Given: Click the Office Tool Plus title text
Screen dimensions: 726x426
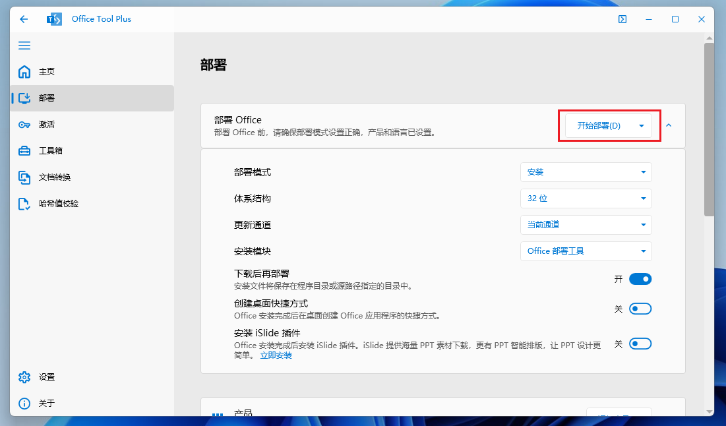Looking at the screenshot, I should point(102,19).
